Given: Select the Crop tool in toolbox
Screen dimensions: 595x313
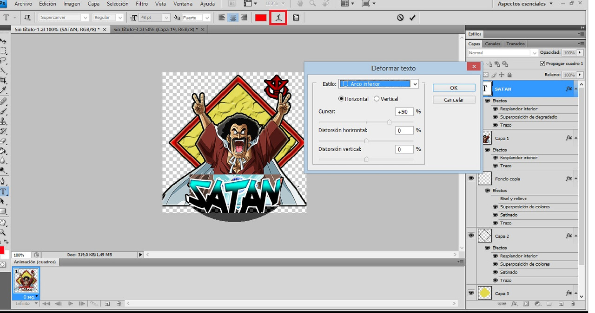Looking at the screenshot, I should tap(3, 80).
